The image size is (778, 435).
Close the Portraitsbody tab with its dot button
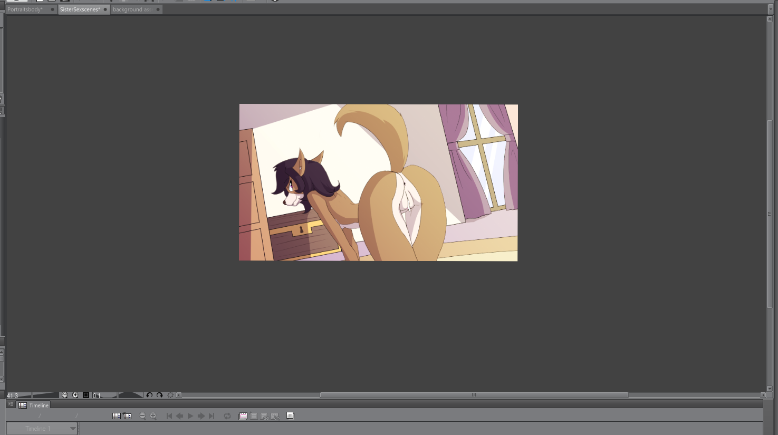52,9
